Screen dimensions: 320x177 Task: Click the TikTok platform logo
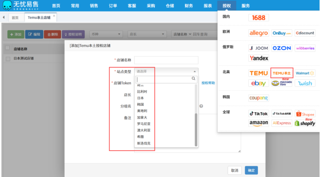pos(258,114)
